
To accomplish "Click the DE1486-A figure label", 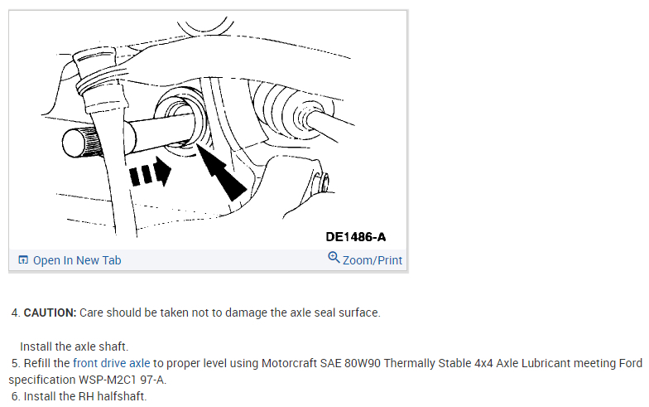I will tap(356, 237).
